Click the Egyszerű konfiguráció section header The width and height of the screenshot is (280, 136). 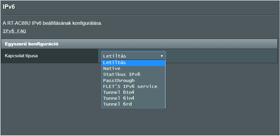[x=31, y=44]
